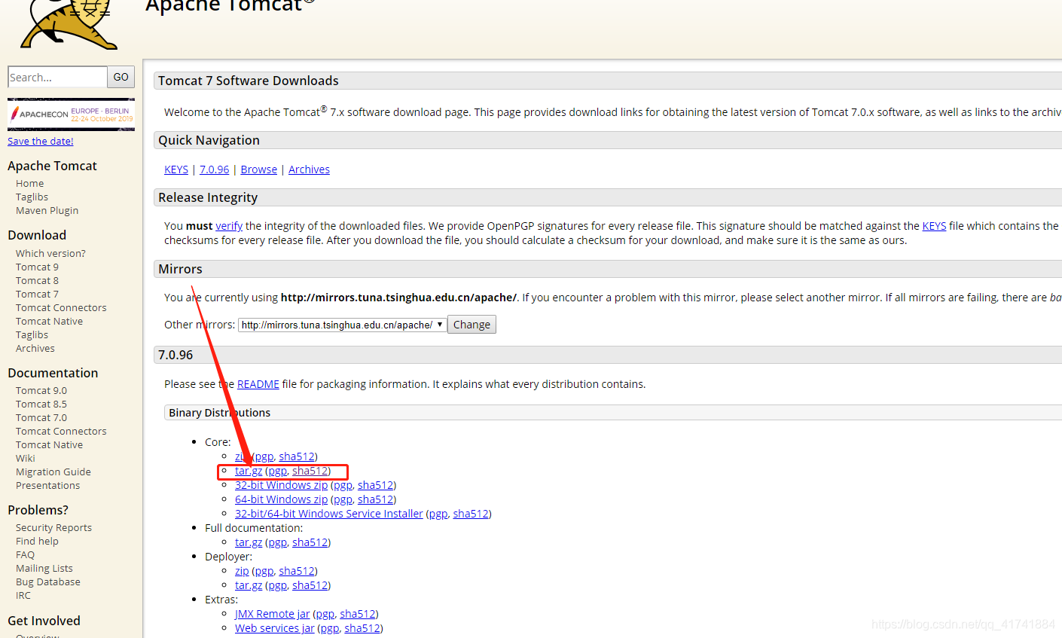1062x638 pixels.
Task: Open pgp for Full documentation tar.gz
Action: (278, 542)
